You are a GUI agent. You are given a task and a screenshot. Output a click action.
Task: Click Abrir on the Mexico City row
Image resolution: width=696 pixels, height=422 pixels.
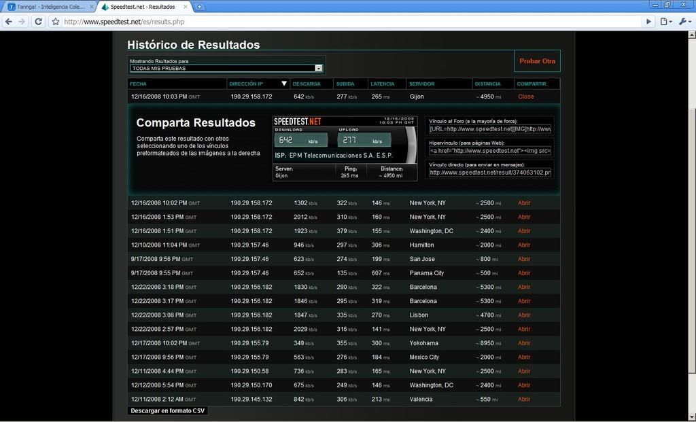point(524,357)
